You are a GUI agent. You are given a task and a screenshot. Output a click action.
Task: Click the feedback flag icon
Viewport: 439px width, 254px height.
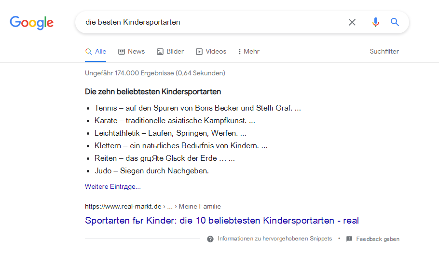tap(349, 239)
